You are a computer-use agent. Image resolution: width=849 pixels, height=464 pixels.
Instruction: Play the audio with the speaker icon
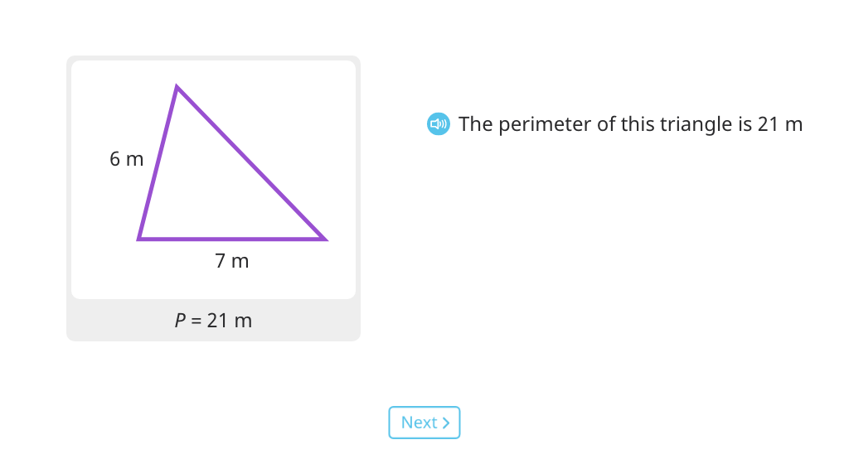[x=438, y=123]
